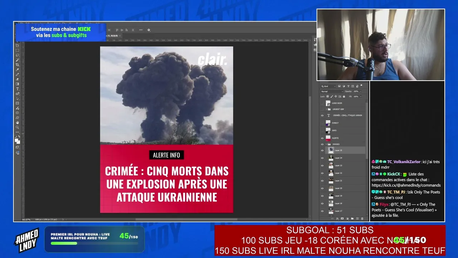The width and height of the screenshot is (458, 258).
Task: Click the Link Layers icon
Action: [x=332, y=219]
